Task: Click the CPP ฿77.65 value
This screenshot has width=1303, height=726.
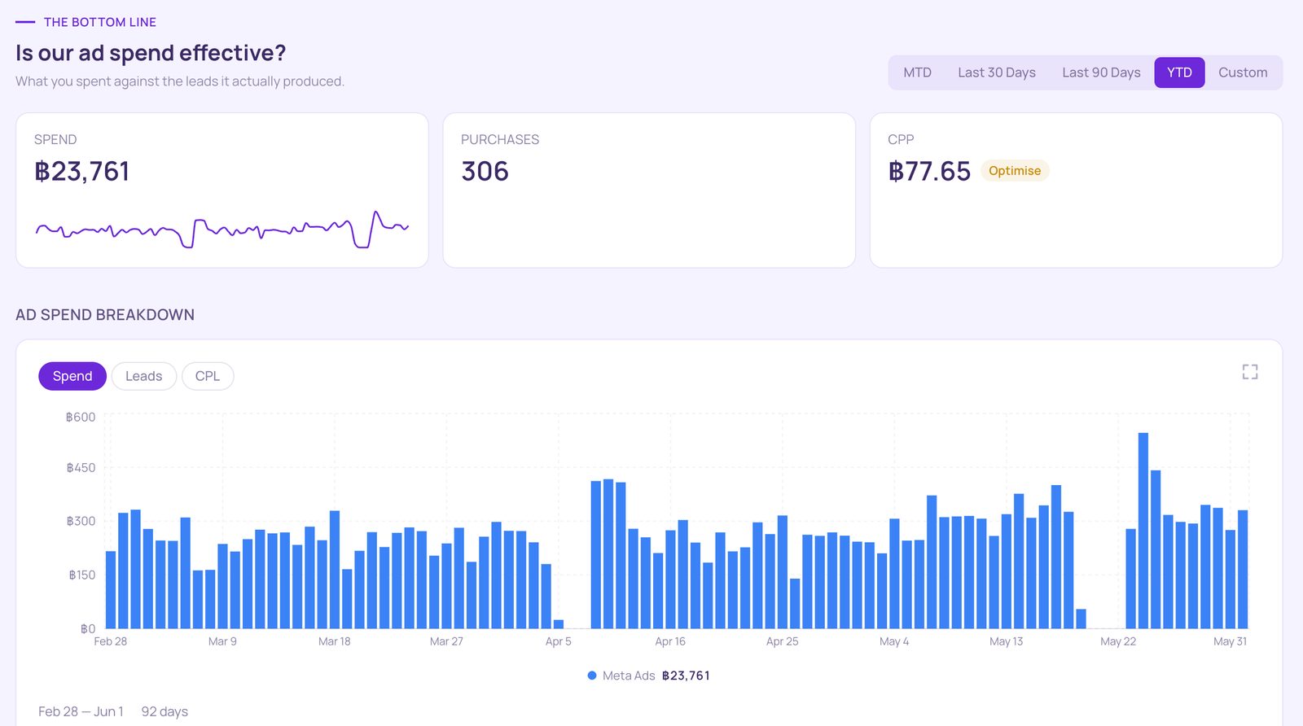Action: tap(929, 172)
